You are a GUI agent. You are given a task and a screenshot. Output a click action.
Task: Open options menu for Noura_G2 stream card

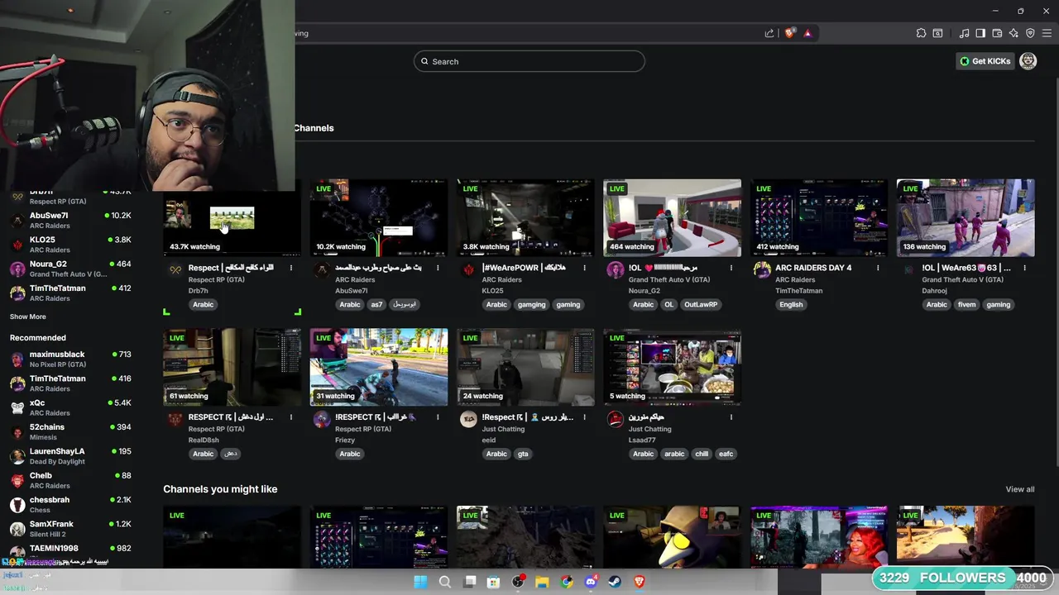pos(731,268)
